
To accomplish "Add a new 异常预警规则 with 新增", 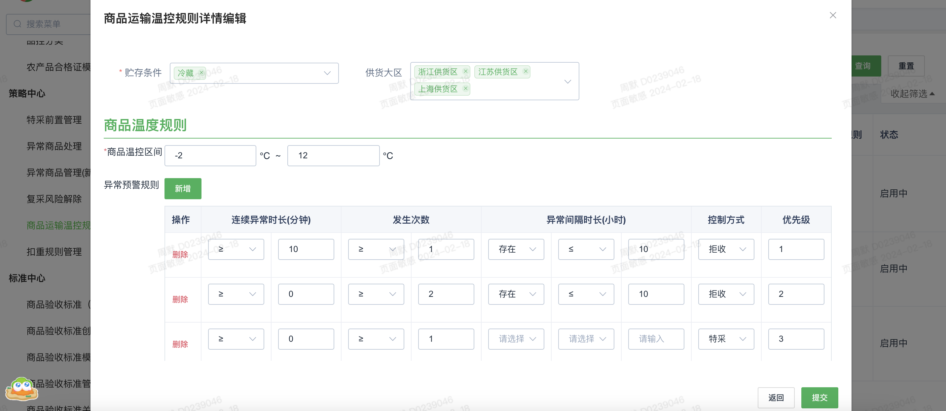I will (x=183, y=188).
